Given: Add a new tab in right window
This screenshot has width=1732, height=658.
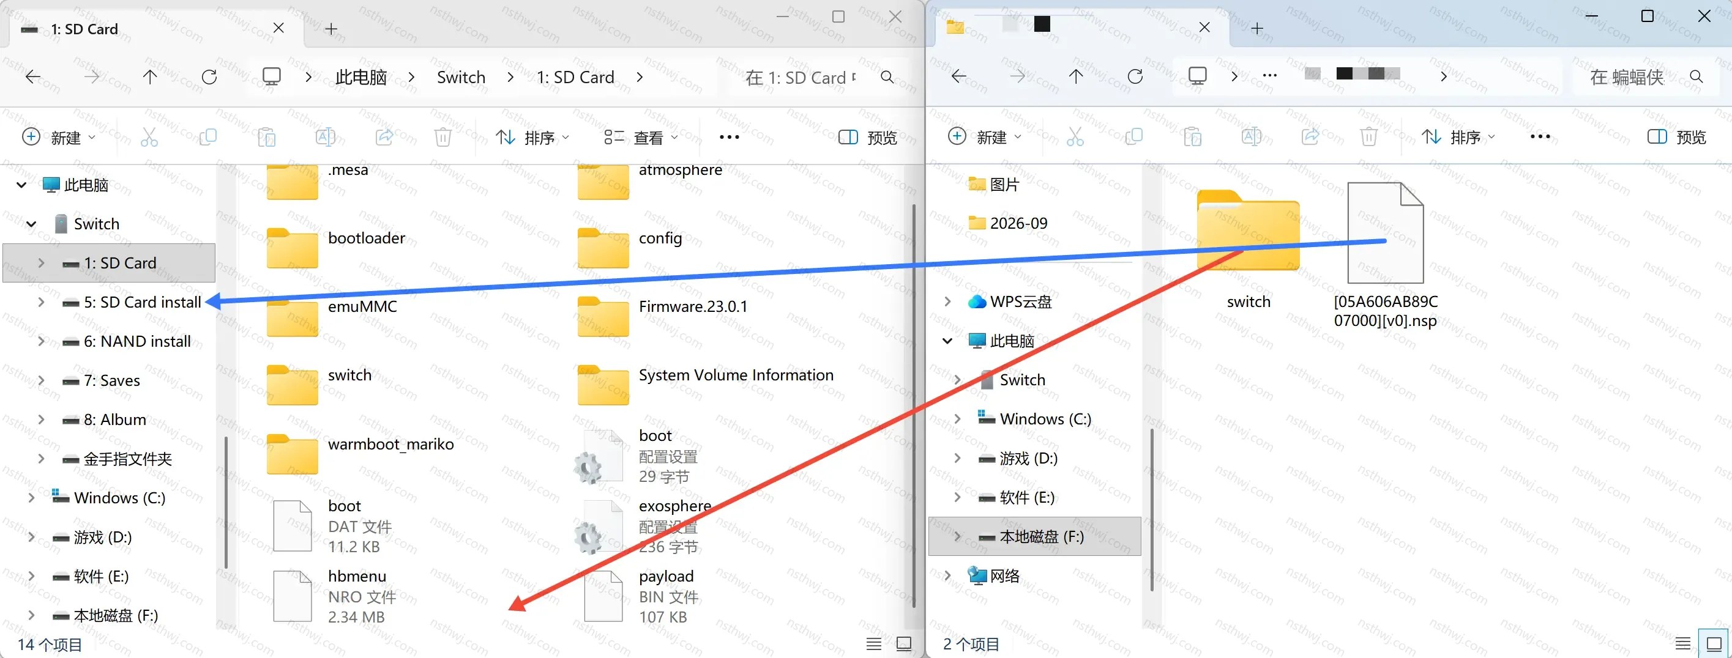Looking at the screenshot, I should click(x=1257, y=28).
